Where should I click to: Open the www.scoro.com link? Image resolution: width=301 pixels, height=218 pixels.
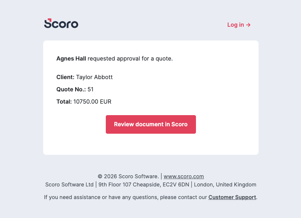184,176
